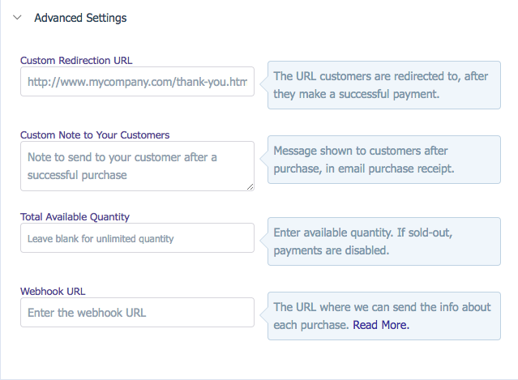Click the Custom Redirection URL label

[76, 60]
